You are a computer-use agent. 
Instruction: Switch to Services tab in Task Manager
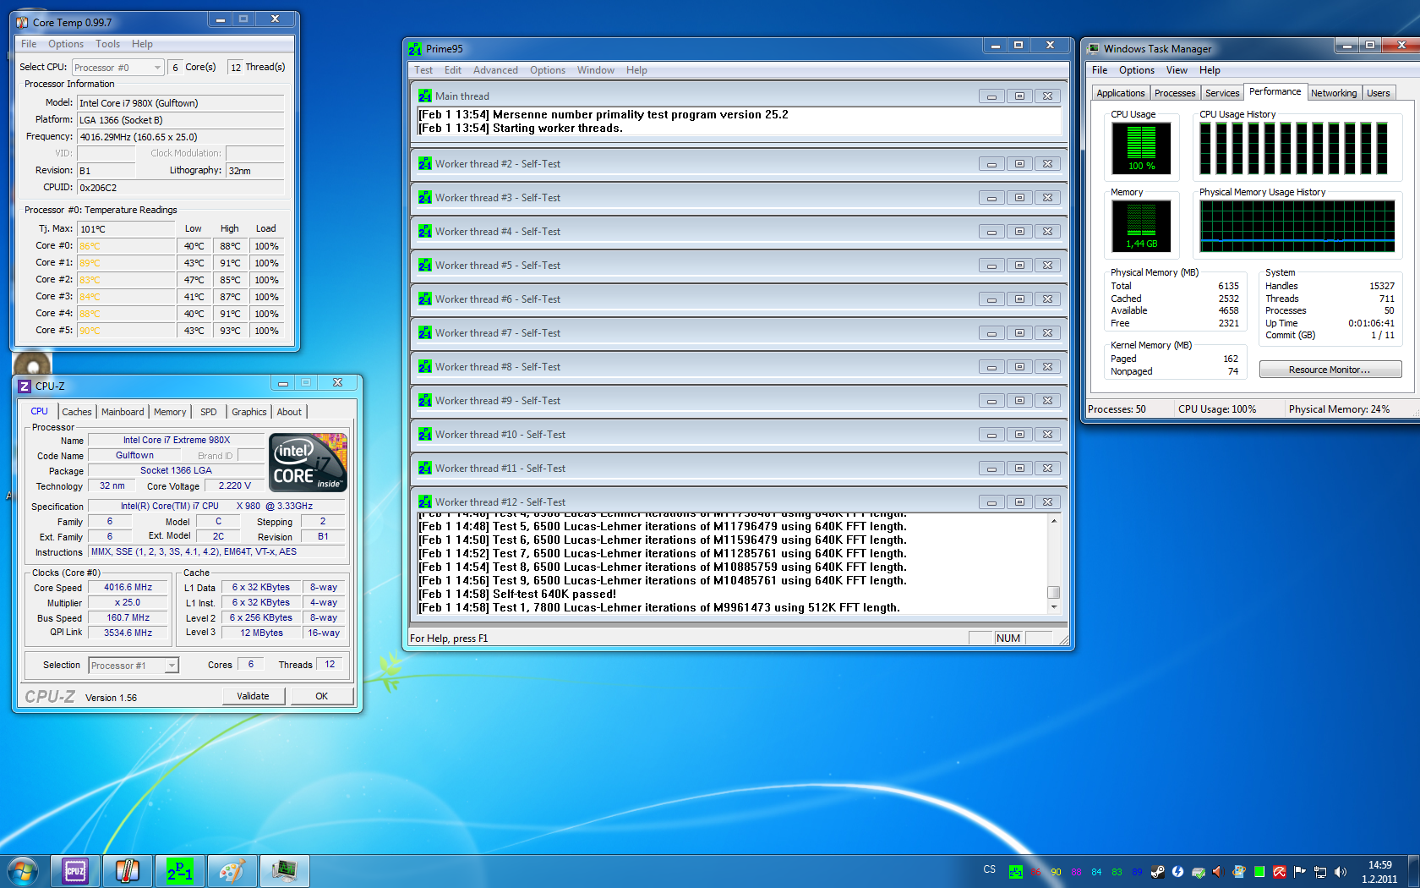pyautogui.click(x=1222, y=93)
